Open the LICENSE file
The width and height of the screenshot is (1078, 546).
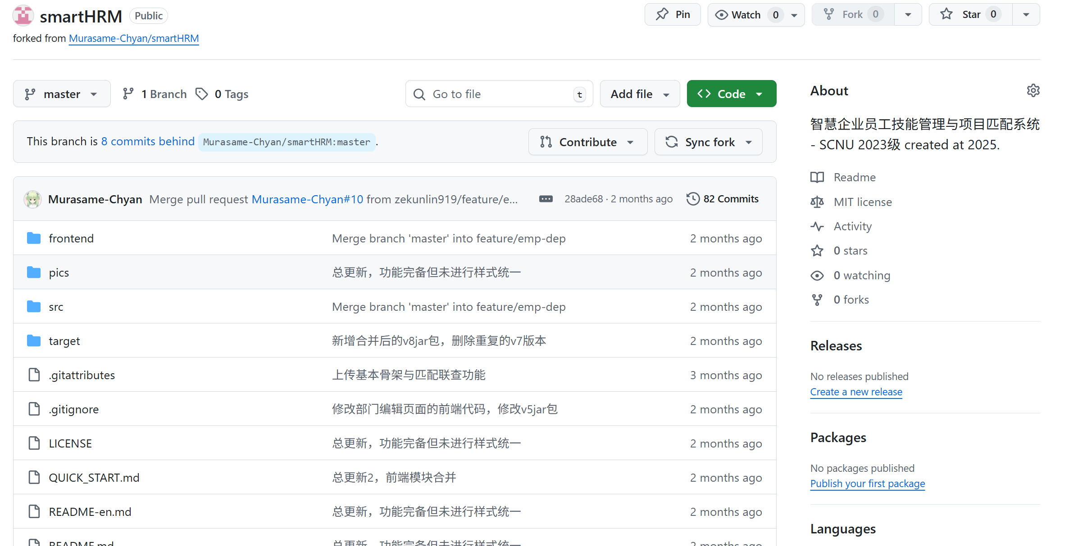[70, 443]
